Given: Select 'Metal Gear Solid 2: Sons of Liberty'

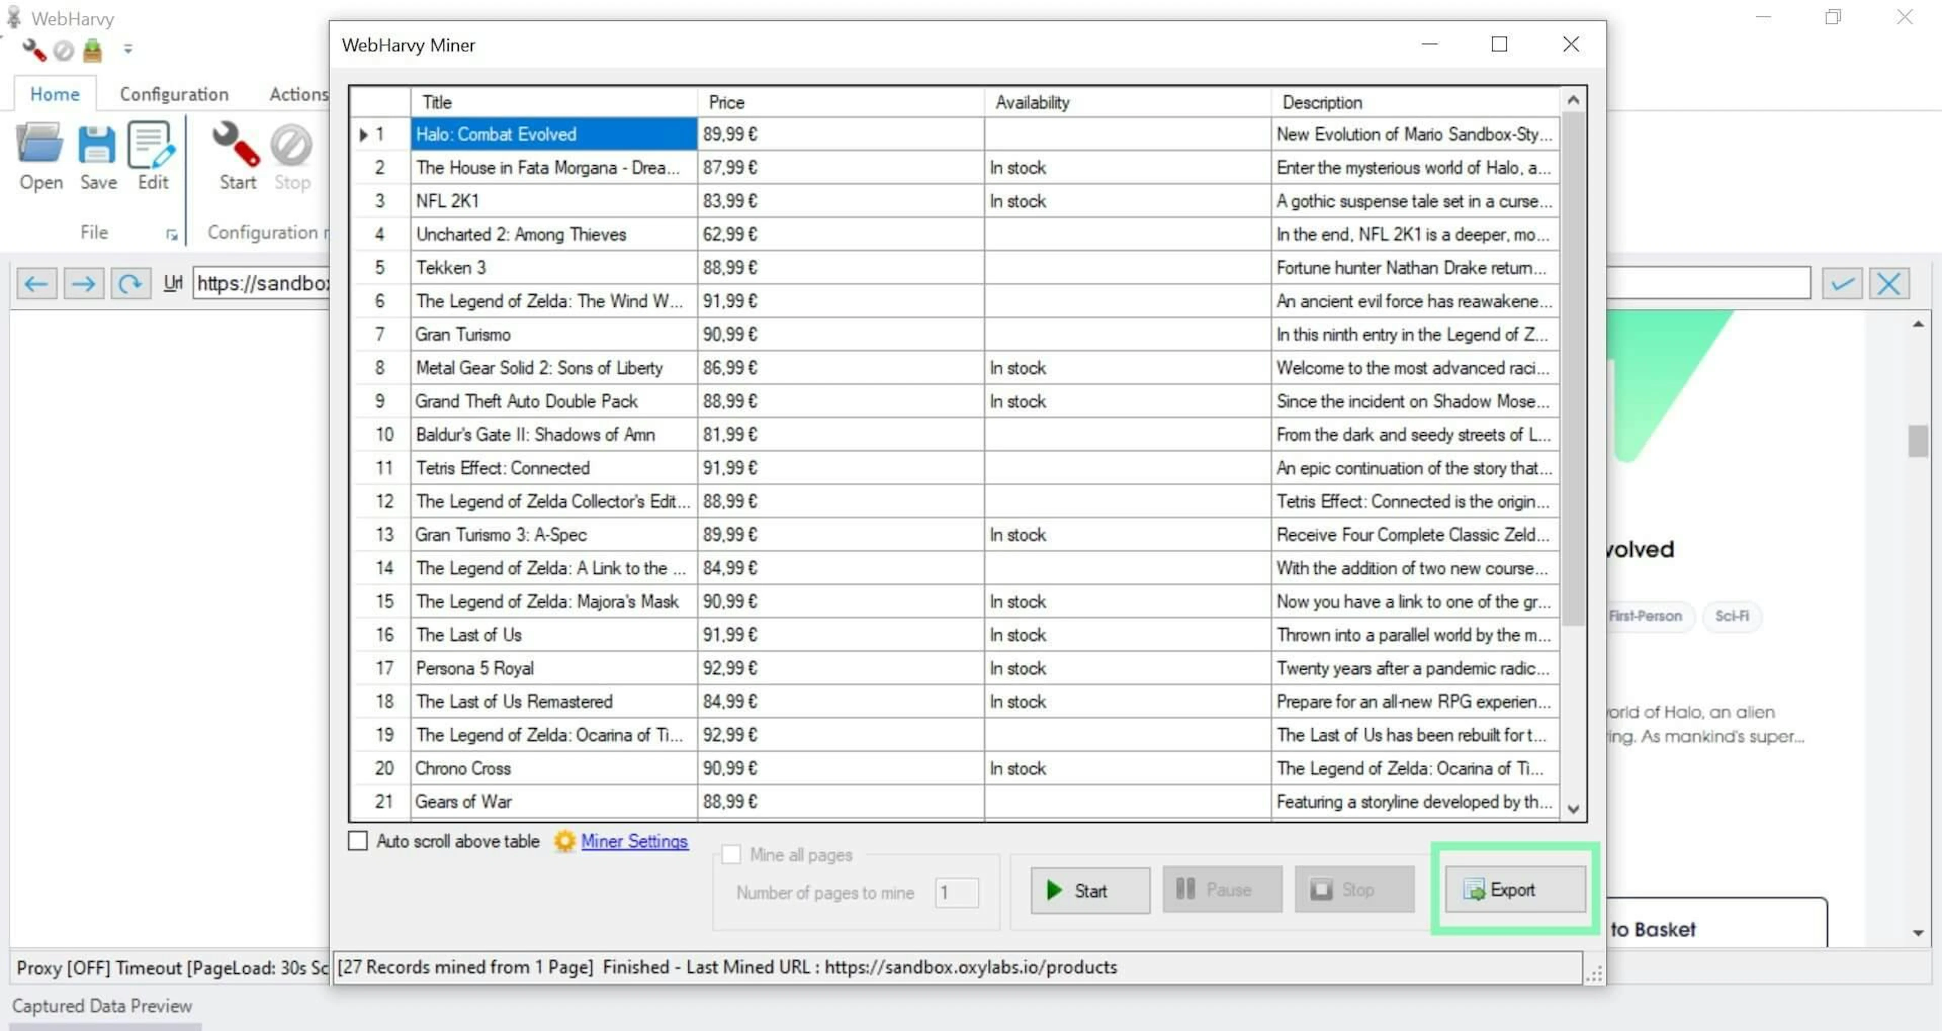Looking at the screenshot, I should click(553, 368).
